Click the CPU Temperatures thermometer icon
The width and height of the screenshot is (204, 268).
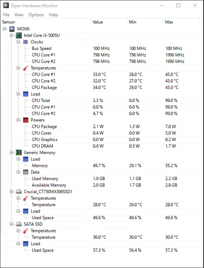tap(25, 68)
